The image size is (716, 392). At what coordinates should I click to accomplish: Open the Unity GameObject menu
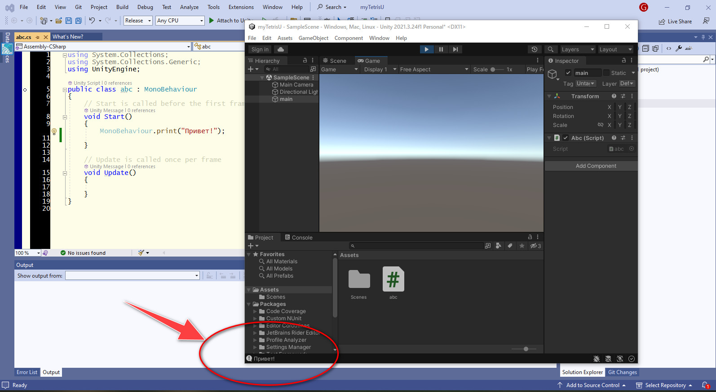coord(313,38)
